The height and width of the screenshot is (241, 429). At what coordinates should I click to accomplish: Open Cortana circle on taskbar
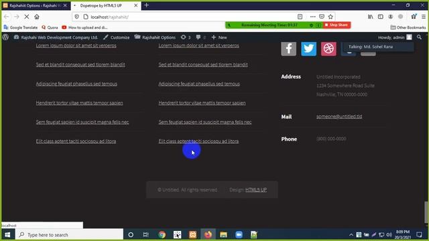click(x=131, y=235)
